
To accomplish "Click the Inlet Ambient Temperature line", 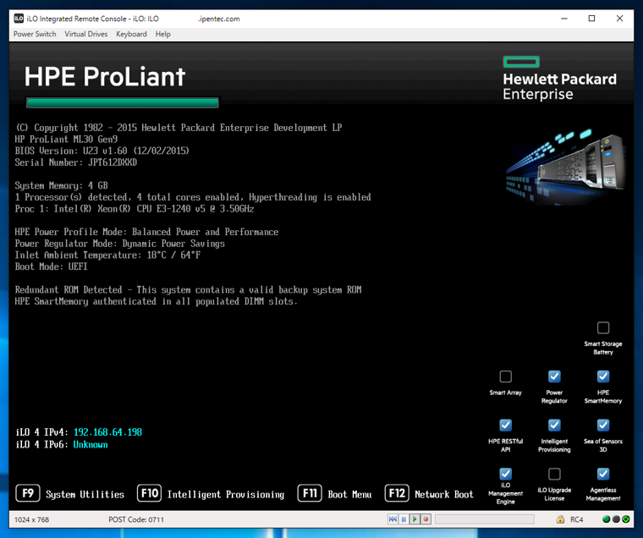I will (107, 255).
